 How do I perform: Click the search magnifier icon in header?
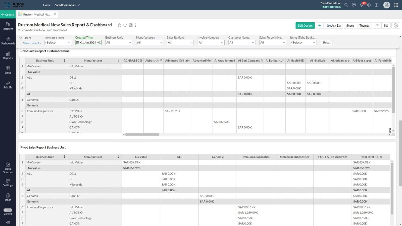click(346, 5)
